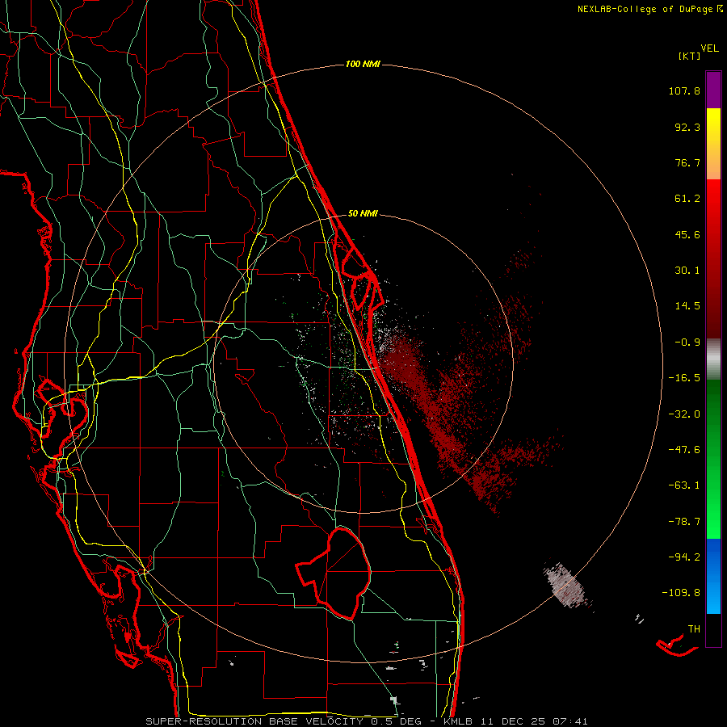This screenshot has height=727, width=727.
Task: Select the bright red swatch near 61.2
Action: pyautogui.click(x=713, y=197)
